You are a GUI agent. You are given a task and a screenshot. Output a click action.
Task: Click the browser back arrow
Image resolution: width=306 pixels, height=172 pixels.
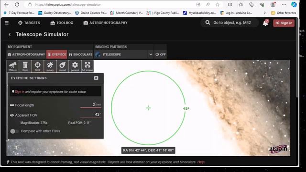click(x=6, y=4)
